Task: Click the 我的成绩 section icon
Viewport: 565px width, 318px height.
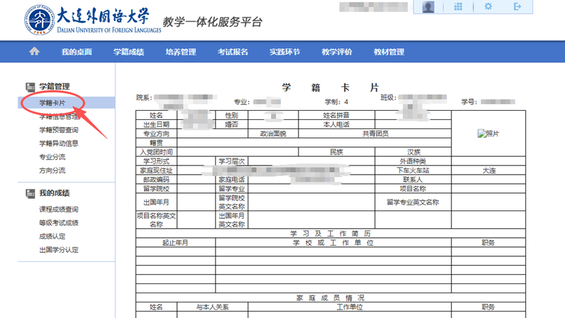Action: click(x=30, y=194)
